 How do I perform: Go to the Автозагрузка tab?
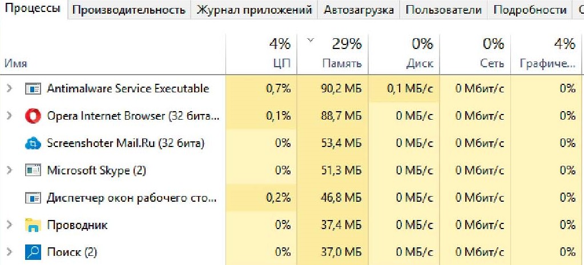(359, 10)
